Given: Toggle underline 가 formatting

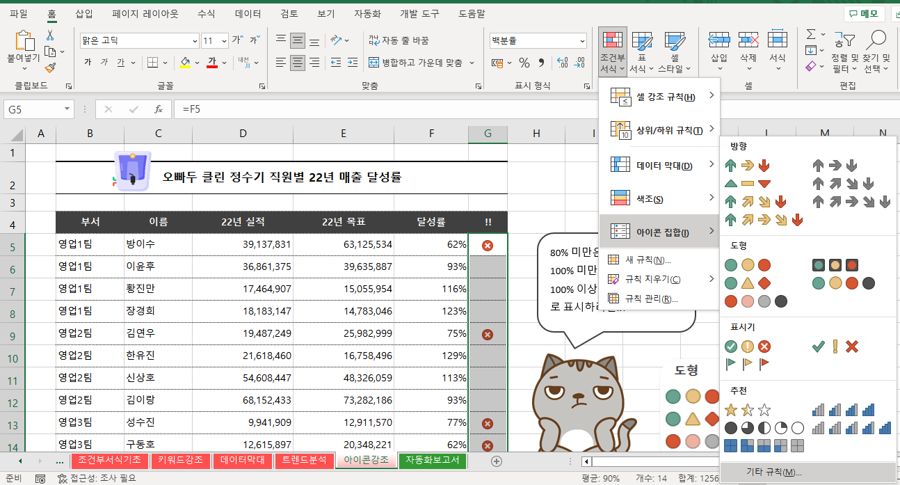Looking at the screenshot, I should click(121, 63).
